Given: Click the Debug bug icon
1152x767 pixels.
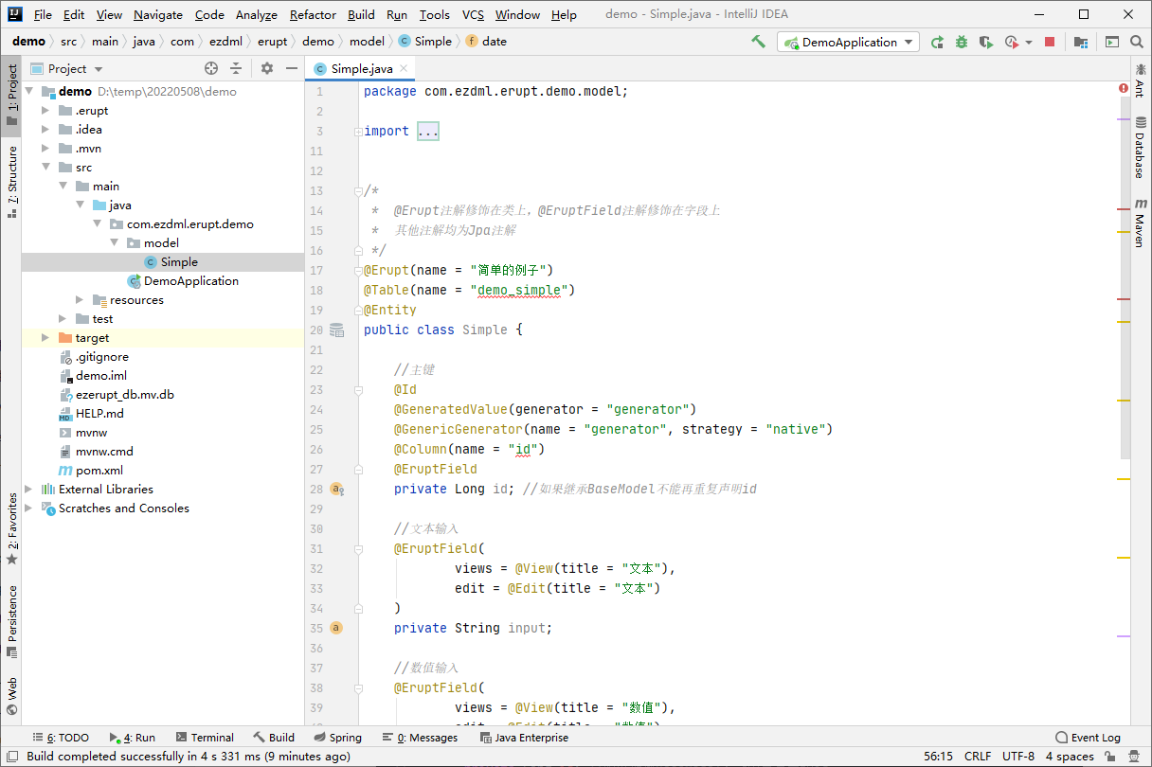Looking at the screenshot, I should tap(962, 42).
